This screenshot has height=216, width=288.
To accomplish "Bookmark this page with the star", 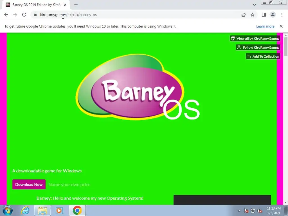I will point(253,15).
